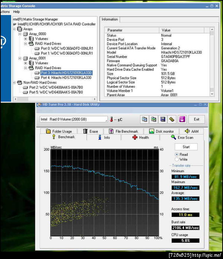This screenshot has width=223, height=259.
Task: Select the Information tab in Storage Console
Action: click(x=110, y=19)
